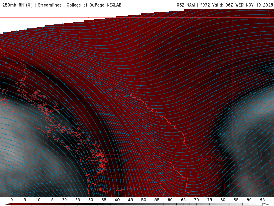274x206 pixels.
Task: Click the "06Z NAM" model run label
Action: 186,5
